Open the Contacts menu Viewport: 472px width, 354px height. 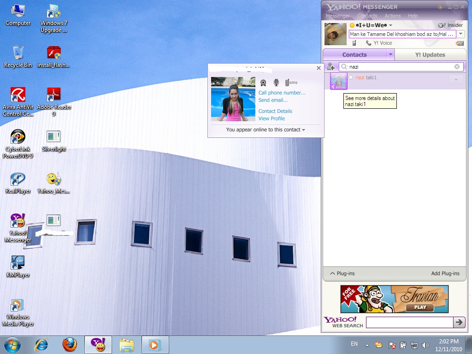[367, 16]
